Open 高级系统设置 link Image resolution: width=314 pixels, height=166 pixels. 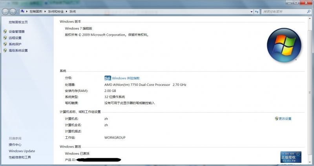(18, 51)
